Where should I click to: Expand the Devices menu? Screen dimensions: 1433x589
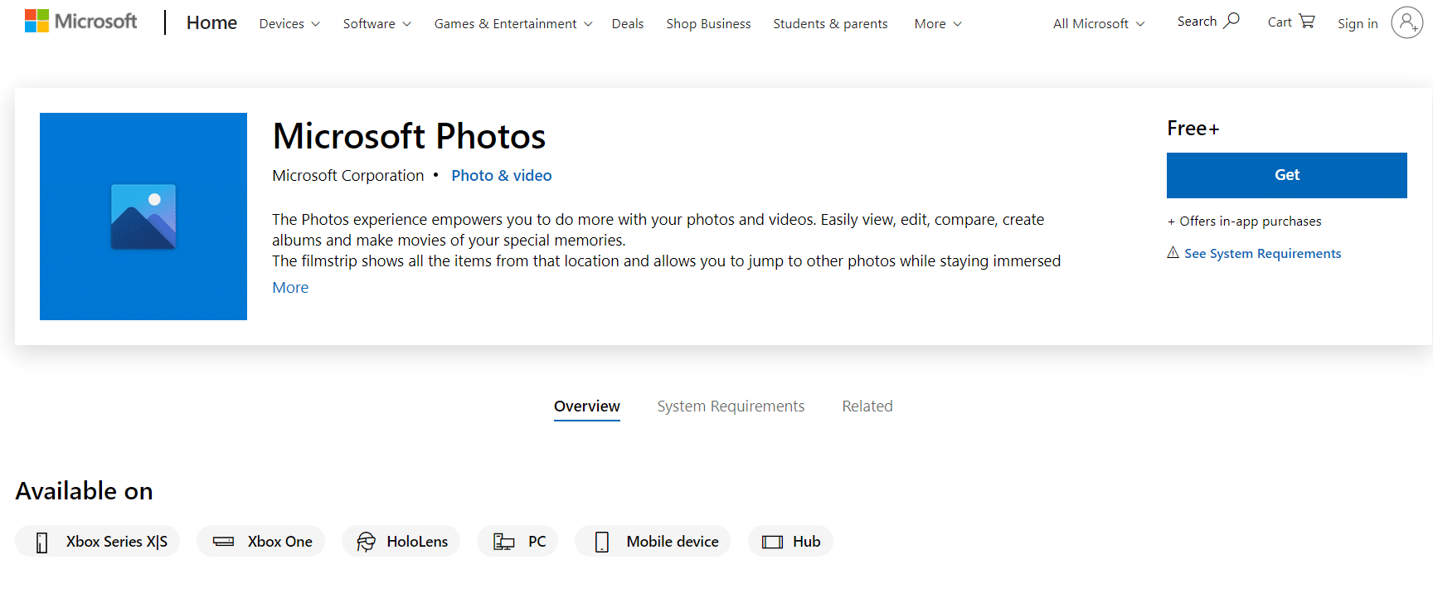point(289,24)
